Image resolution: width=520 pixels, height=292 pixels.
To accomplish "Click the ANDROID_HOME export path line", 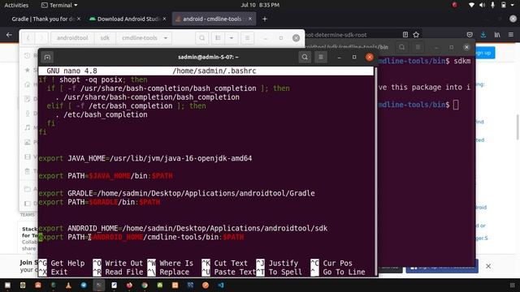I will [x=183, y=229].
